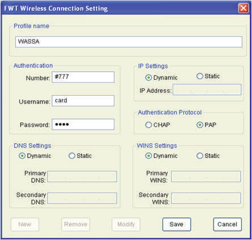The height and width of the screenshot is (240, 252).
Task: Click the Secondary DNS address field
Action: [82, 198]
